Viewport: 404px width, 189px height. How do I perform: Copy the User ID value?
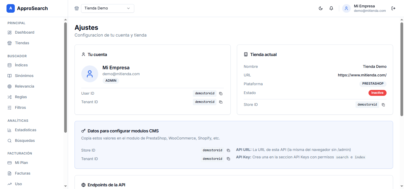(221, 93)
